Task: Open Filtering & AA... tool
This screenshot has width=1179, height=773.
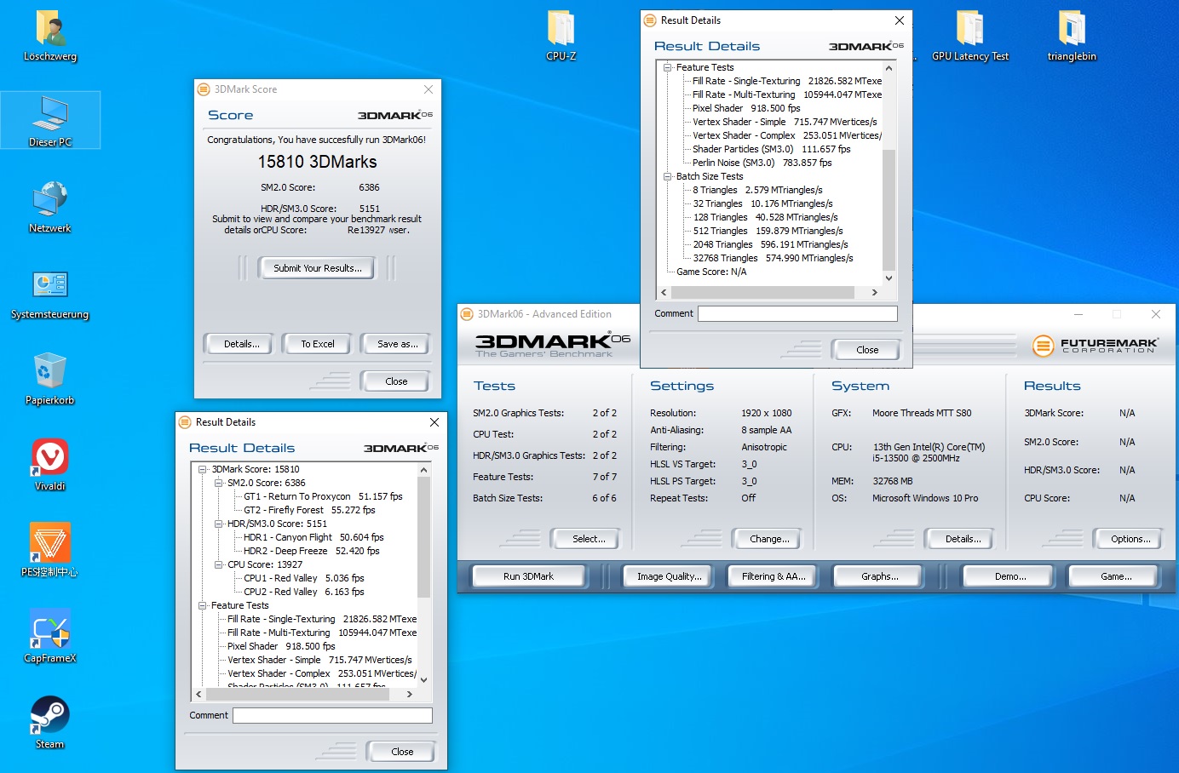Action: (x=774, y=576)
